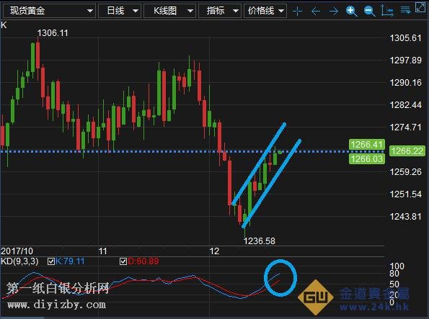Open the 现货黄金 instrument dropdown

49,11
